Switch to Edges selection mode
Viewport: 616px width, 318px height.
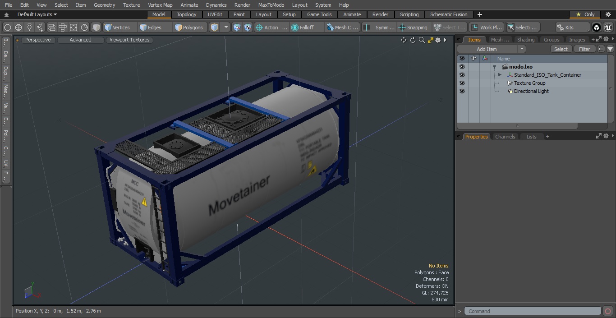click(155, 28)
